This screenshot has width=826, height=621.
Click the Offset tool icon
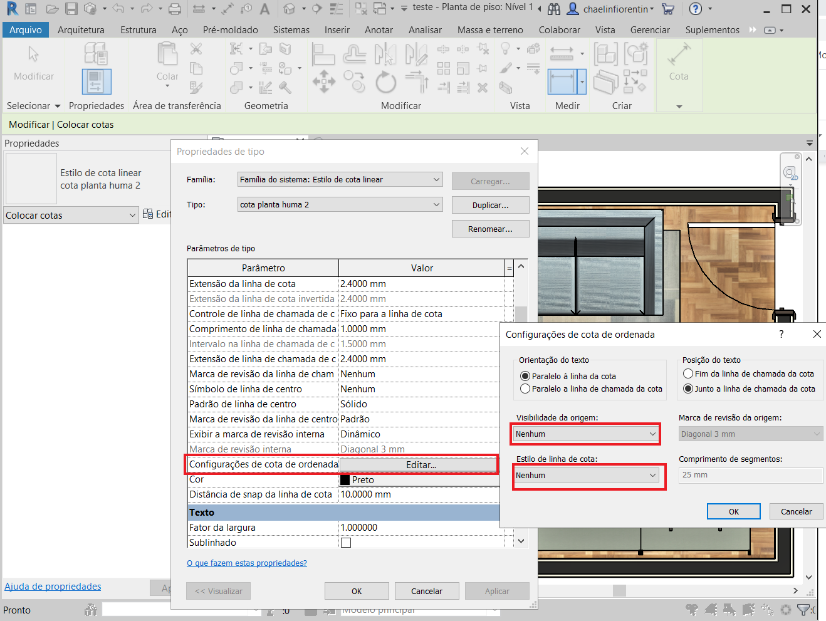354,54
